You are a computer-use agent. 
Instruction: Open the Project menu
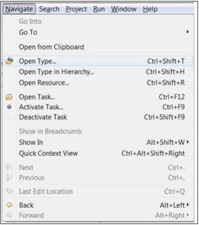pos(76,9)
